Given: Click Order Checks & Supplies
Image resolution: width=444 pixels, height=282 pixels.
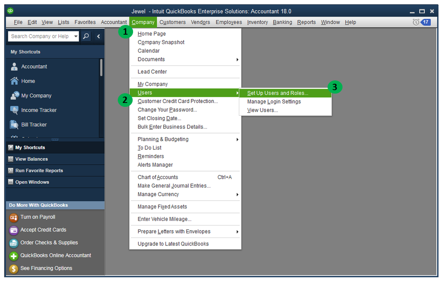Looking at the screenshot, I should point(49,243).
